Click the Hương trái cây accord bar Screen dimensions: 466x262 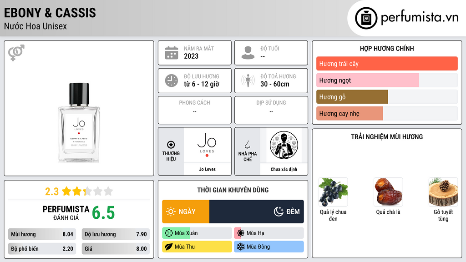tap(387, 64)
